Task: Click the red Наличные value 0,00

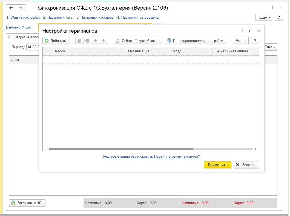Action: coord(205,203)
